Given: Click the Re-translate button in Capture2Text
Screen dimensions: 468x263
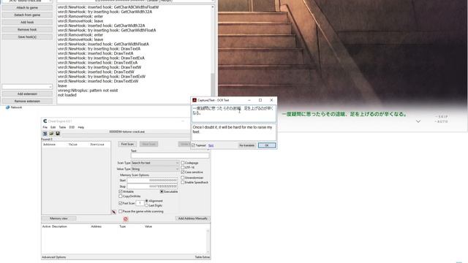Looking at the screenshot, I should [247, 145].
